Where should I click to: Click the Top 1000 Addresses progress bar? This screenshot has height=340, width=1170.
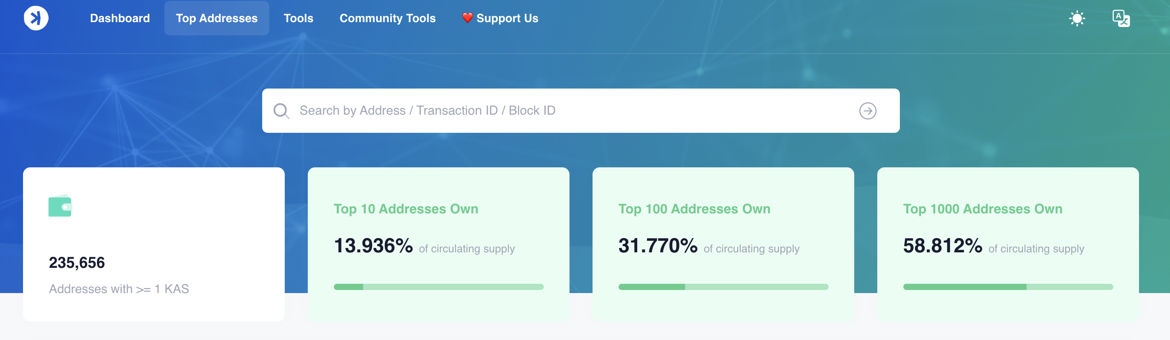[x=1007, y=287]
